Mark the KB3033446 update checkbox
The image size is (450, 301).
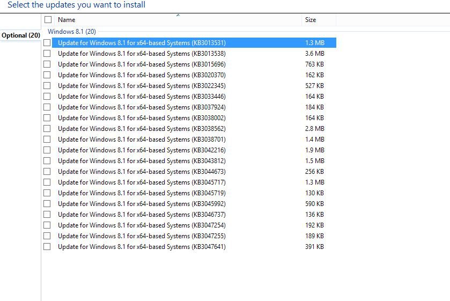tap(47, 96)
